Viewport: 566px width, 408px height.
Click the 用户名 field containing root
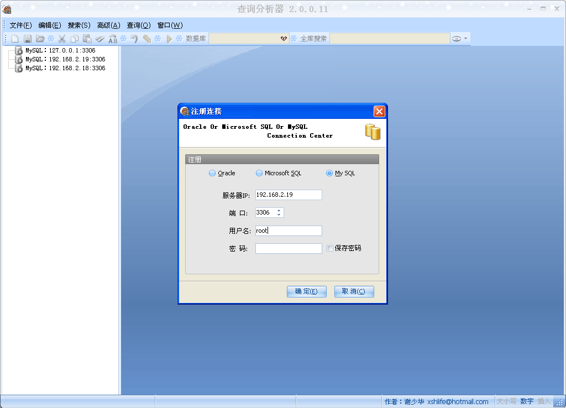[x=289, y=231]
